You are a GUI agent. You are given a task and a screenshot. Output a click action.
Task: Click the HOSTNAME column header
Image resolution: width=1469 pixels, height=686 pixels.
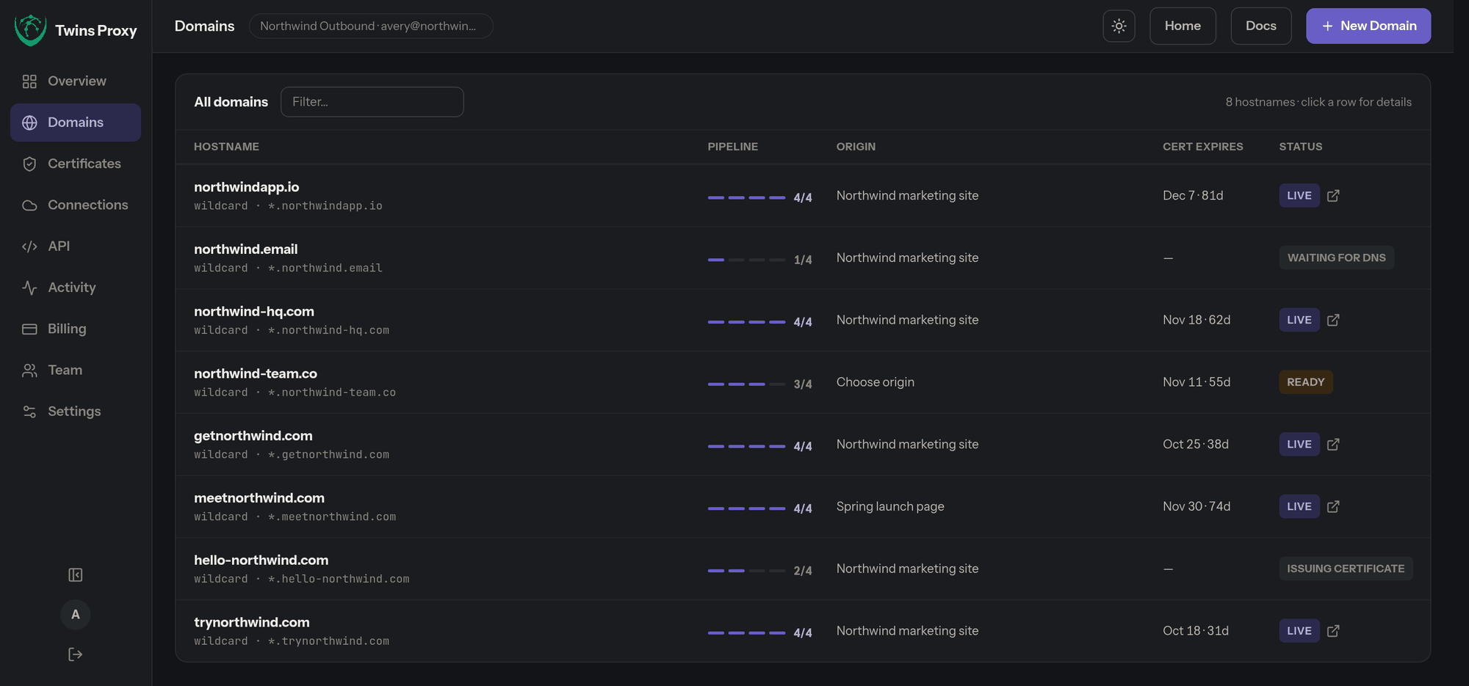point(226,147)
